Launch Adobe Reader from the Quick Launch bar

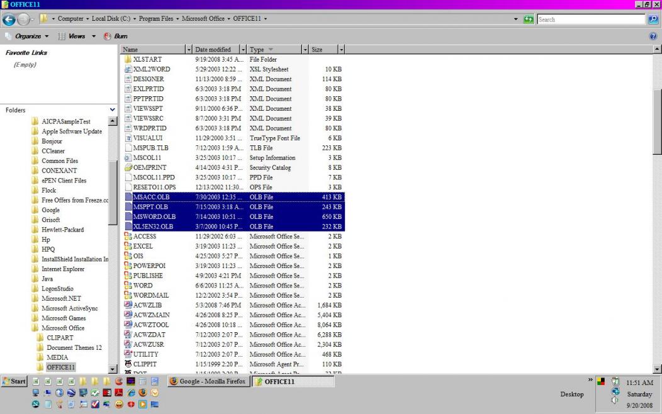[119, 393]
